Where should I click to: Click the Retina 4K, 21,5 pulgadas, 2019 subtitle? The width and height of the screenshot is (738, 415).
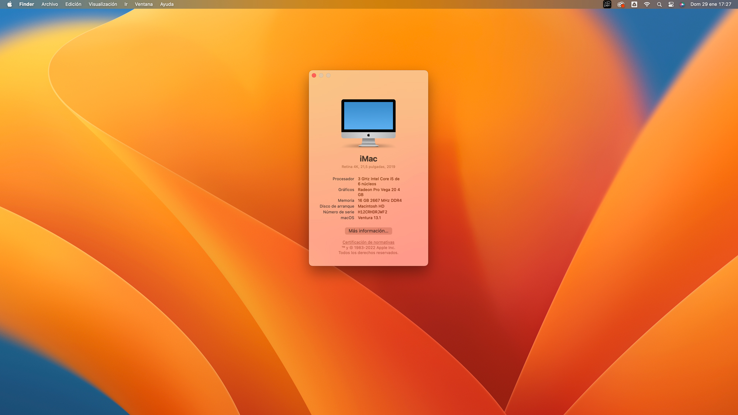tap(368, 167)
